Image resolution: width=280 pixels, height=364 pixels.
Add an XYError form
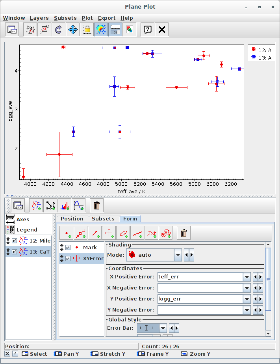pyautogui.click(x=109, y=233)
